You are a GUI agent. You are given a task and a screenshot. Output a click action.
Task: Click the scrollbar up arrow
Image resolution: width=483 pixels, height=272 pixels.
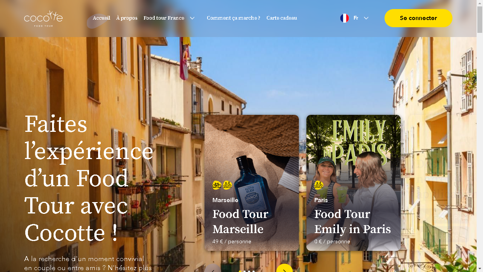click(x=480, y=3)
